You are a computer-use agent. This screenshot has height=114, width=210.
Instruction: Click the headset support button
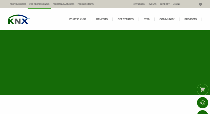coord(202,103)
